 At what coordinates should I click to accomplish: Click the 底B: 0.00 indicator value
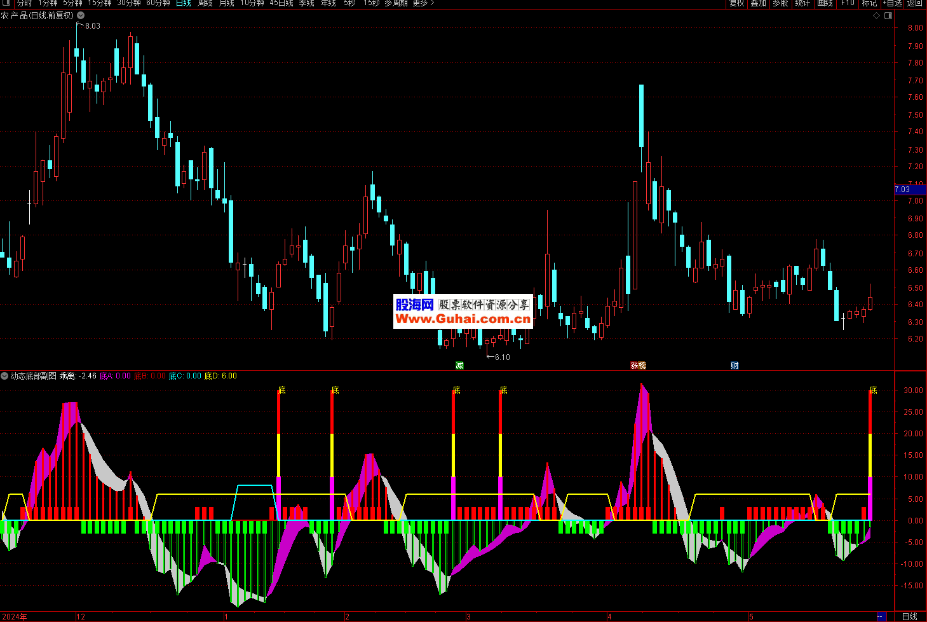coord(150,376)
